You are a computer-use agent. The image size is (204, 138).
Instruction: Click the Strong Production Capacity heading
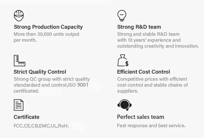48,27
